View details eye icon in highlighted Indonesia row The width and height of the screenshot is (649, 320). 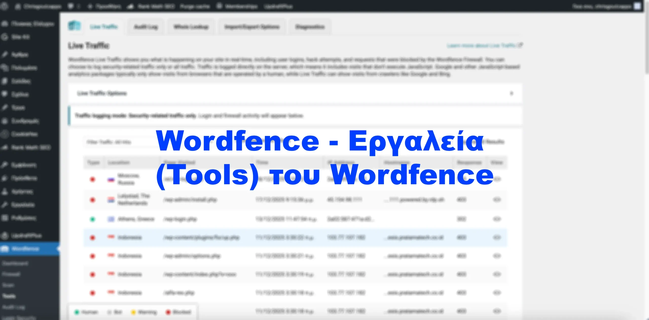tap(497, 237)
